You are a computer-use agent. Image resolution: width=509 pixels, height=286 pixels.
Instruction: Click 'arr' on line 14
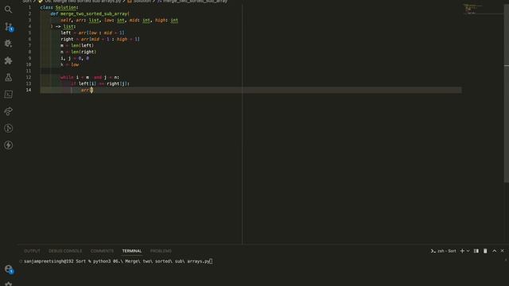tap(85, 90)
